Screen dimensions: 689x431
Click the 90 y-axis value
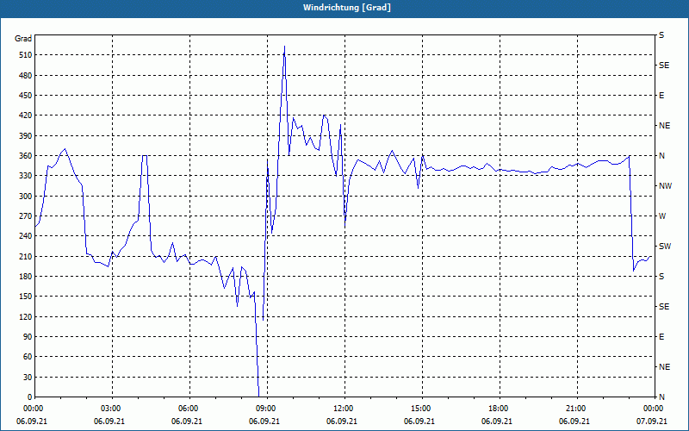tap(28, 337)
